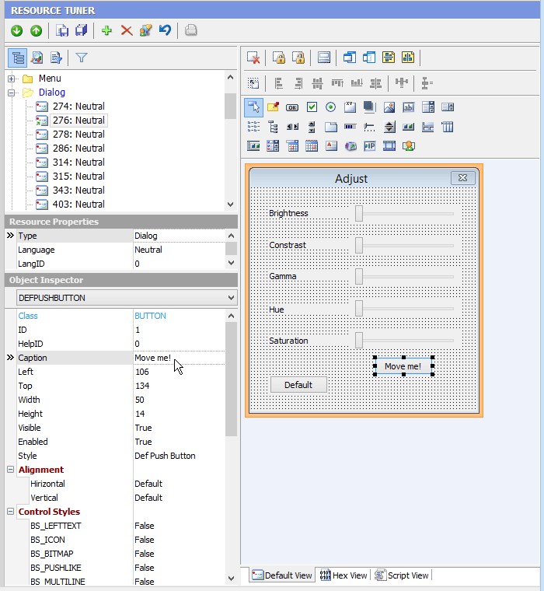
Task: Click the green down arrow icon
Action: click(x=17, y=30)
